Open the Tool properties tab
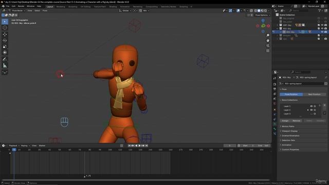 pyautogui.click(x=275, y=78)
